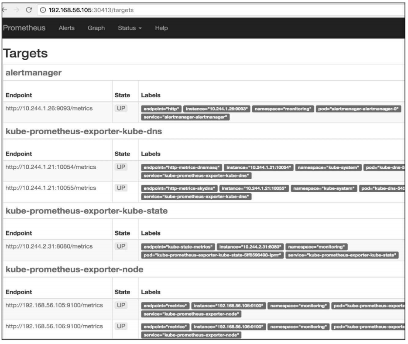Screen dimensions: 408x344
Task: Click the service="kube-prometheus-exporter-kube-state" label
Action: (342, 255)
